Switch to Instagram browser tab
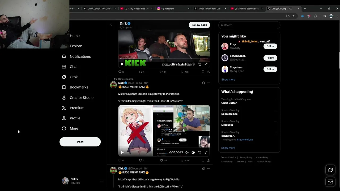Screen dimensions: 340x191 173,8
